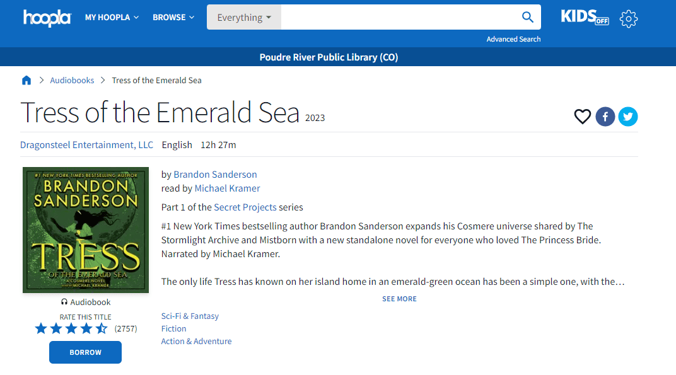The width and height of the screenshot is (676, 375).
Task: Share title on Facebook
Action: tap(605, 117)
